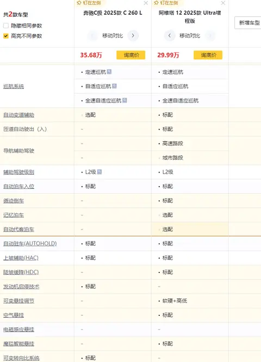The width and height of the screenshot is (261, 362).
Task: Click 选配 value in 自动代客泊车 row
Action: point(167,229)
